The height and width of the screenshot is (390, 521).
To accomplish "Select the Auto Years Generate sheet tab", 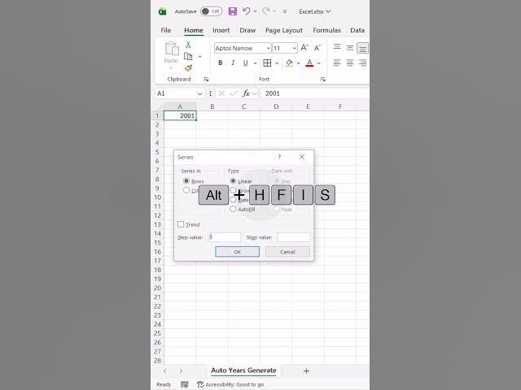I will click(243, 370).
